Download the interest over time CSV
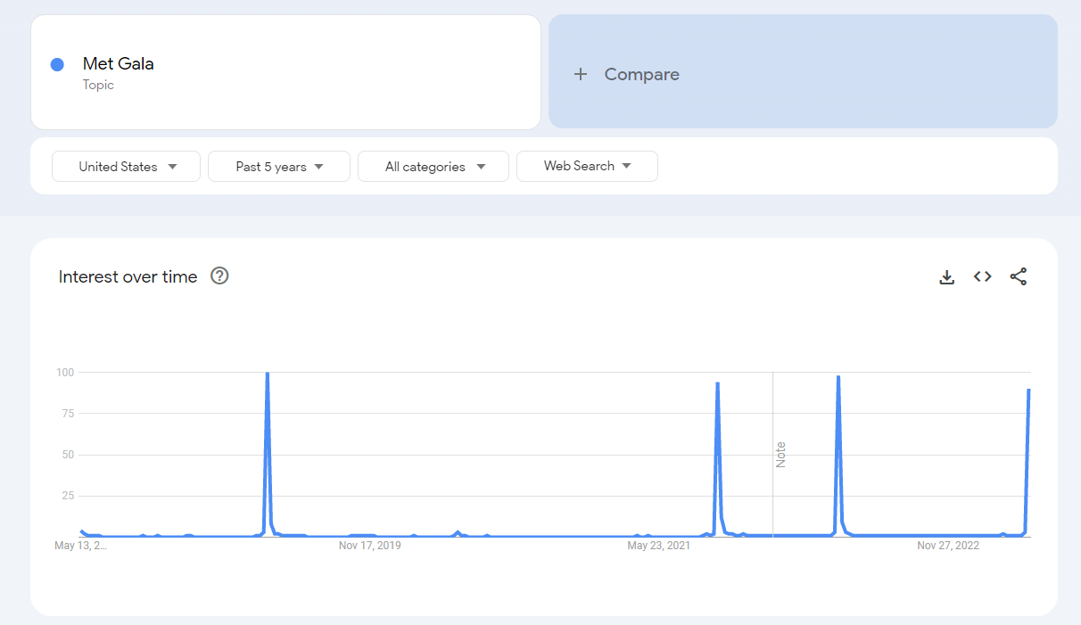The height and width of the screenshot is (625, 1081). (x=946, y=277)
